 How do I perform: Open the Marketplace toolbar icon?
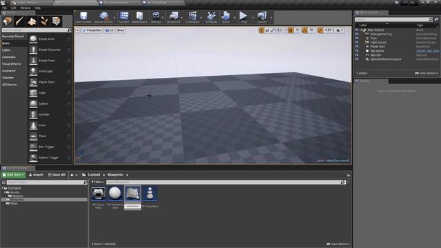pyautogui.click(x=139, y=16)
